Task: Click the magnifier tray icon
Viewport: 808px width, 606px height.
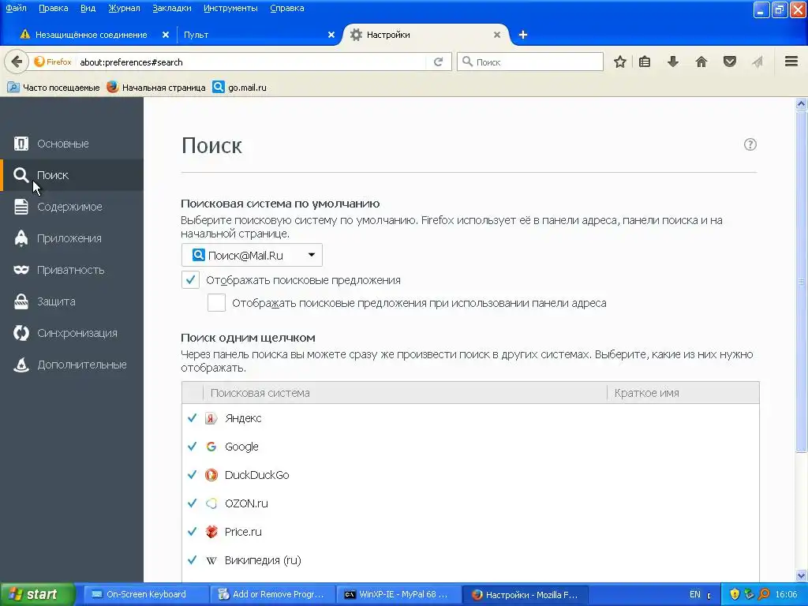Action: pos(764,594)
